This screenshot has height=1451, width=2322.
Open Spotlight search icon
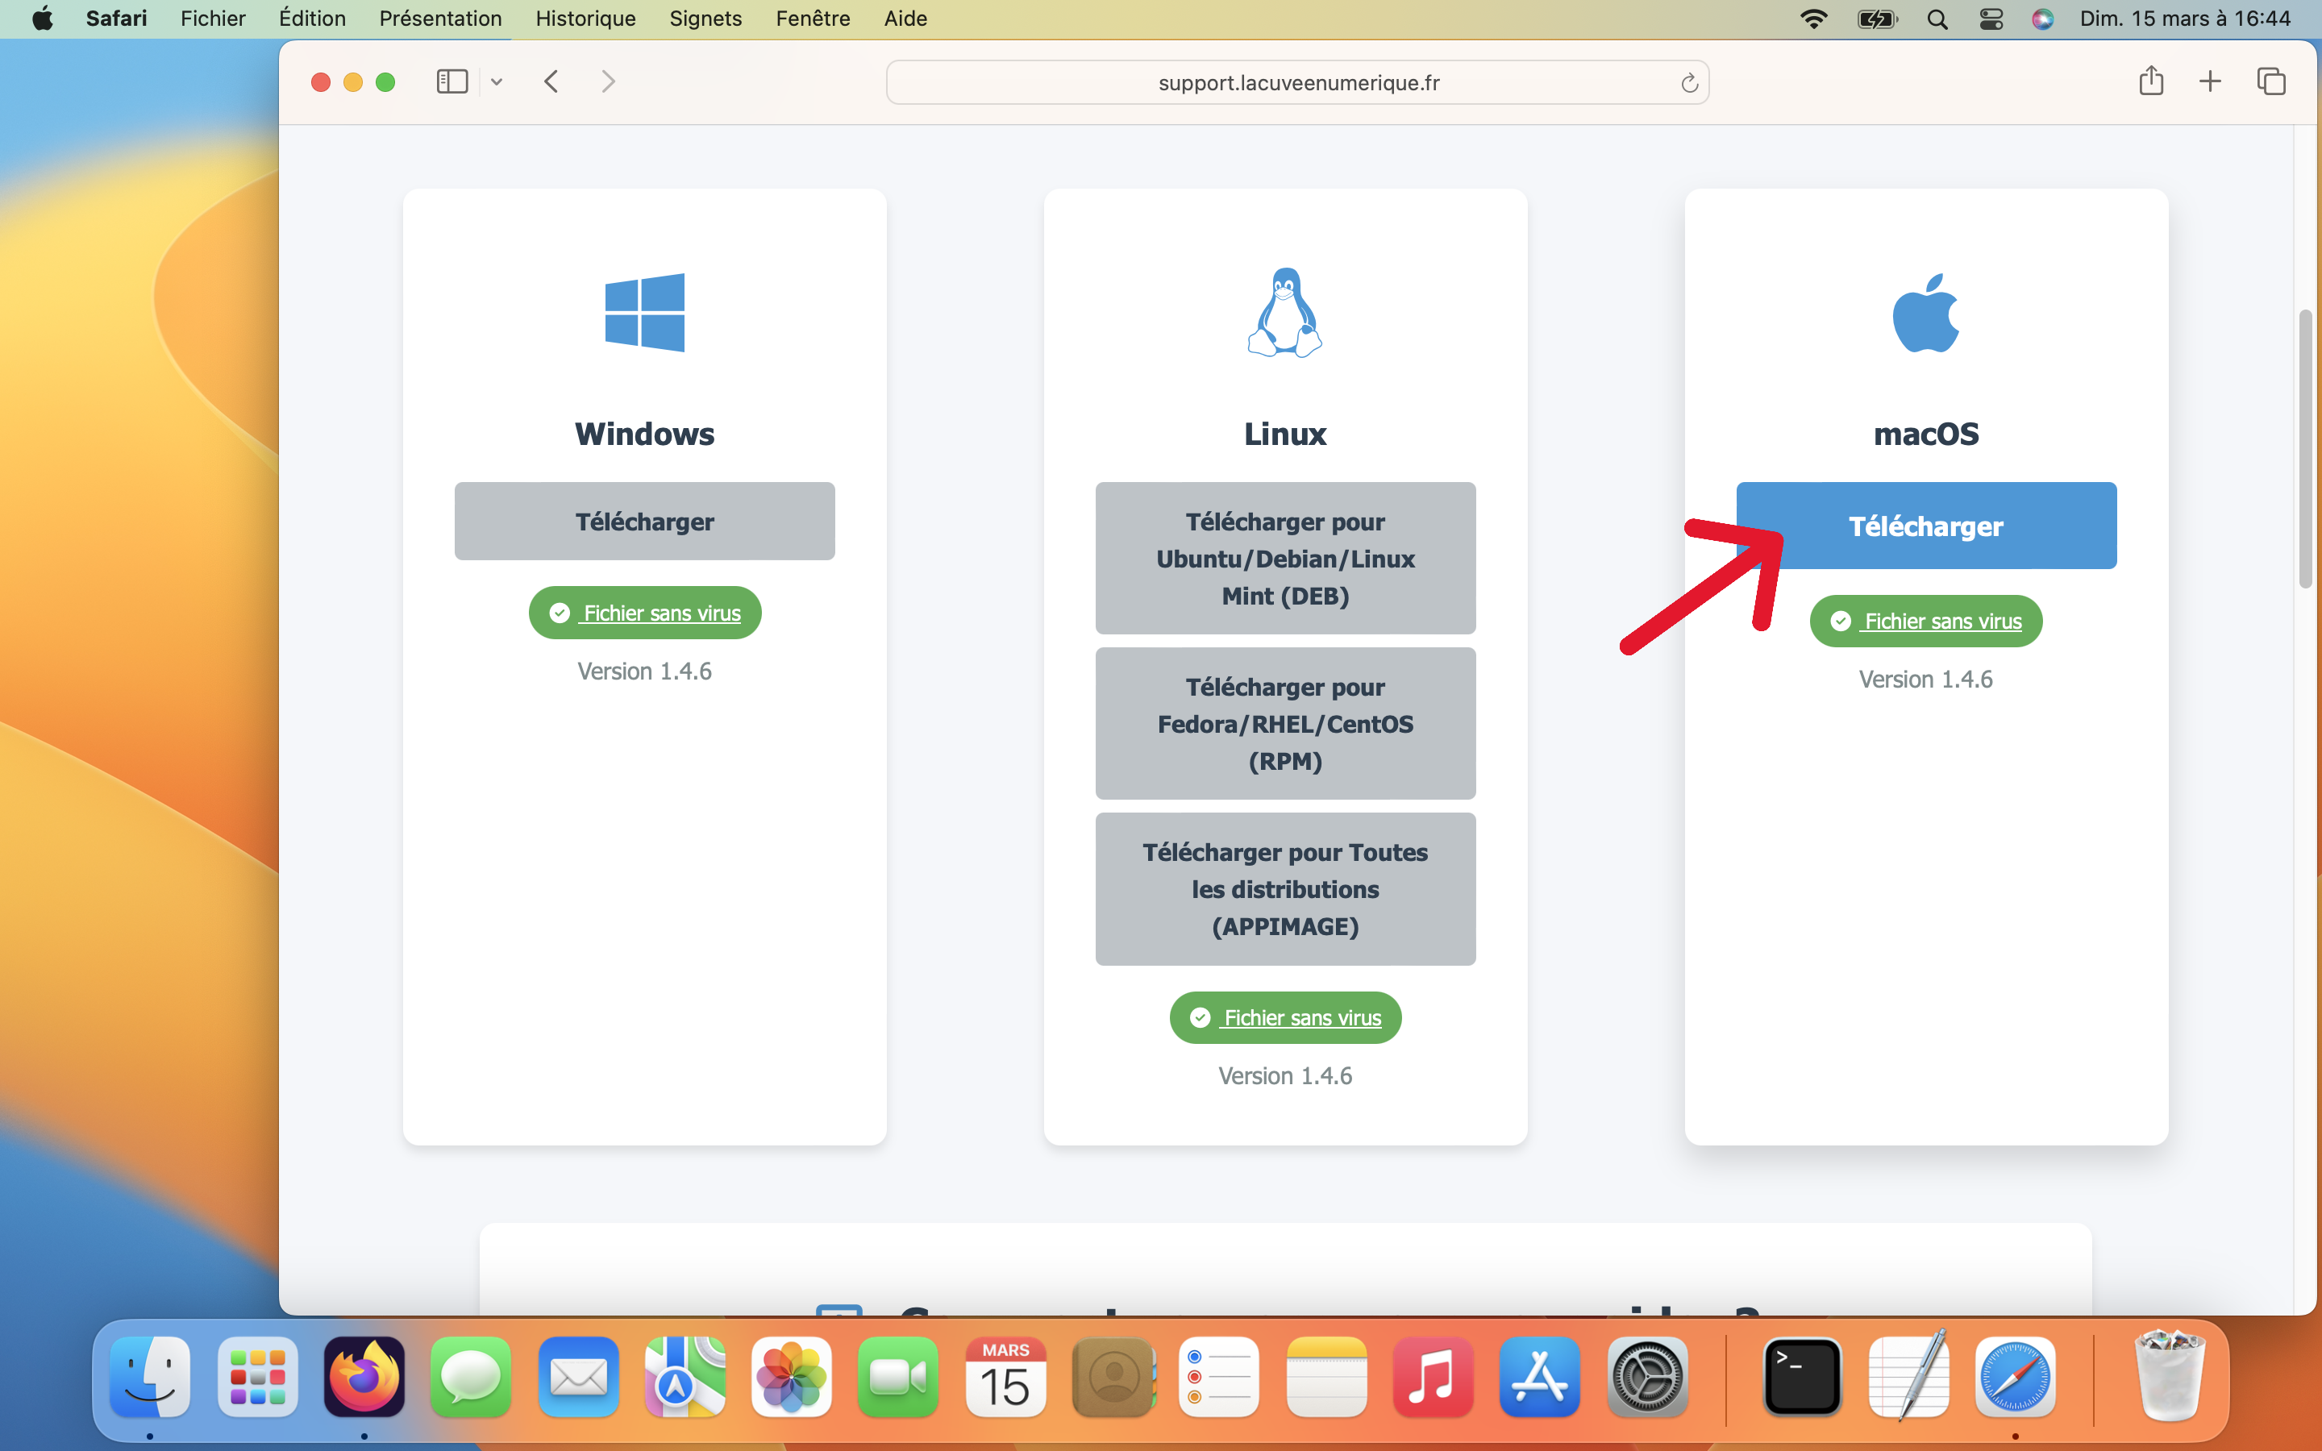click(x=1937, y=19)
